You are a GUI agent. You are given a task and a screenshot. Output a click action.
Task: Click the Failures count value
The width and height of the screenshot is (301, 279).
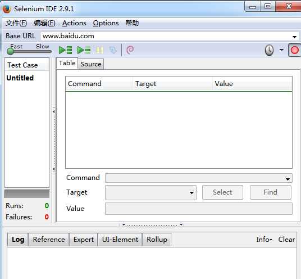point(47,217)
